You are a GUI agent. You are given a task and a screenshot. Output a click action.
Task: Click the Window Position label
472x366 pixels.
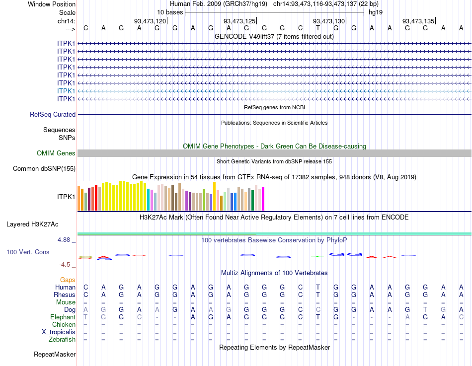click(x=52, y=4)
